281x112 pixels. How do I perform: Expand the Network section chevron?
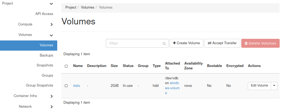click(52, 107)
